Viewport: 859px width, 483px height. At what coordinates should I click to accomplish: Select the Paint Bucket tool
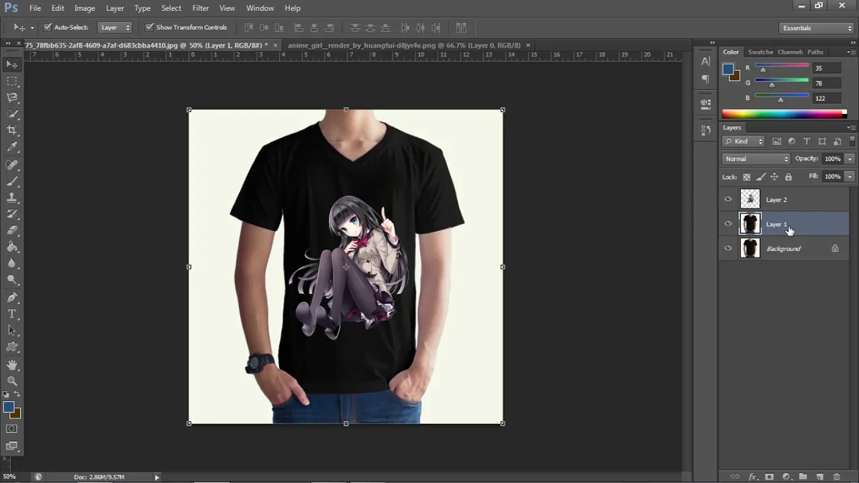coord(12,248)
